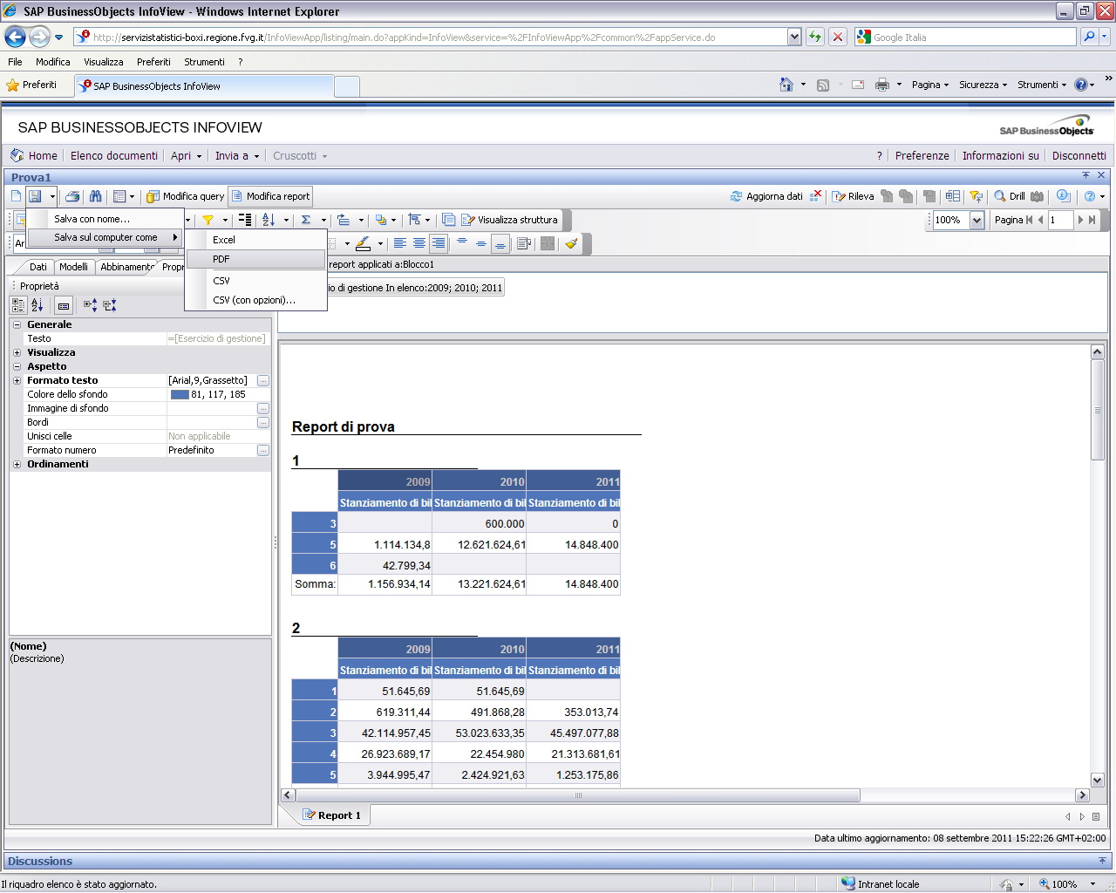The height and width of the screenshot is (893, 1116).
Task: Click the Colore dello sfondo blue swatch
Action: 180,394
